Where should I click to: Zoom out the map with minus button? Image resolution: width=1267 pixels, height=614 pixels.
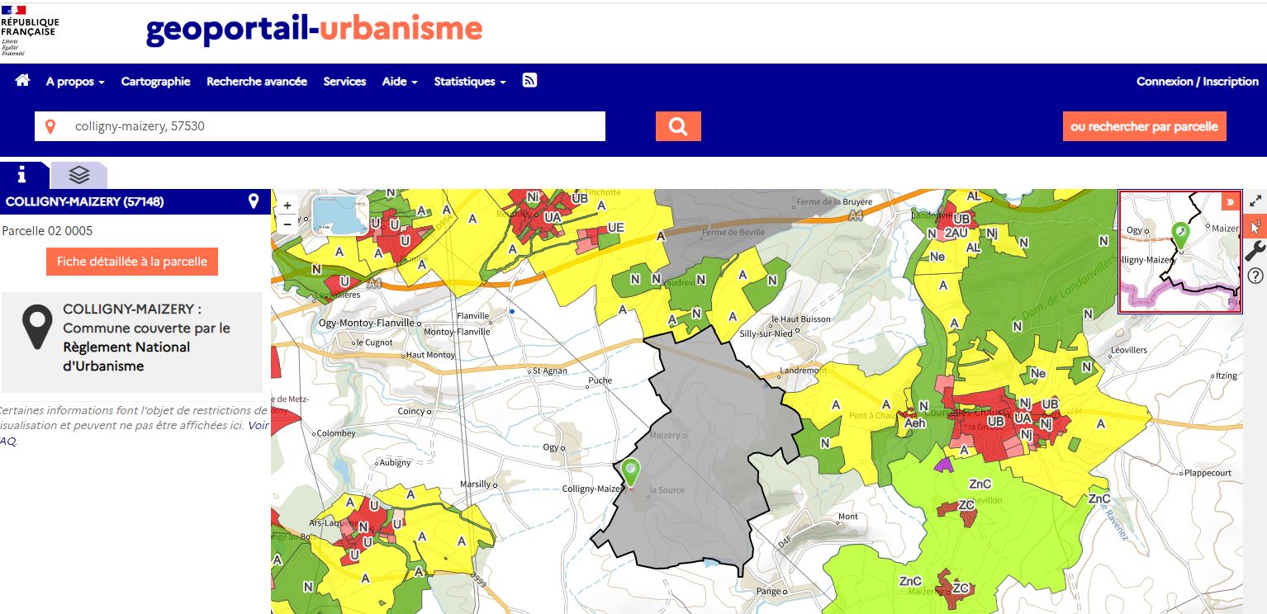pyautogui.click(x=287, y=223)
